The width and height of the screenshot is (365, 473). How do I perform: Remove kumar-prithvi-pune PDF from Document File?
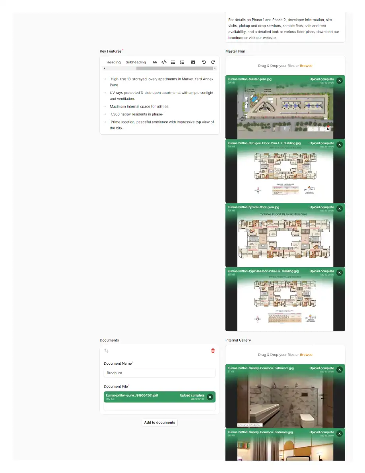(x=210, y=397)
